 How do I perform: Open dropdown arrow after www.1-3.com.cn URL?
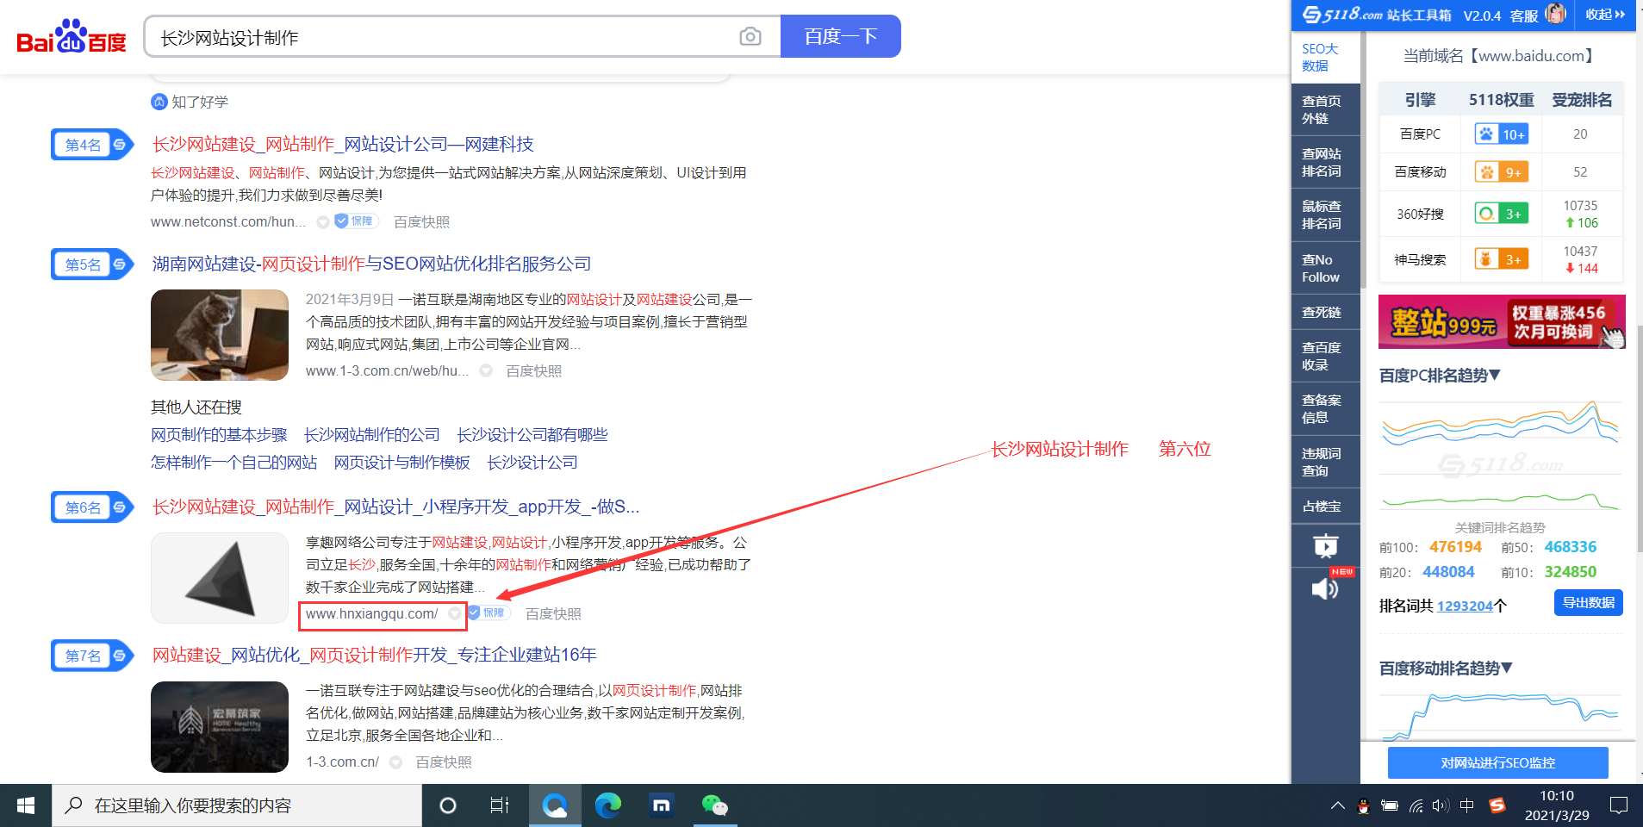[486, 371]
